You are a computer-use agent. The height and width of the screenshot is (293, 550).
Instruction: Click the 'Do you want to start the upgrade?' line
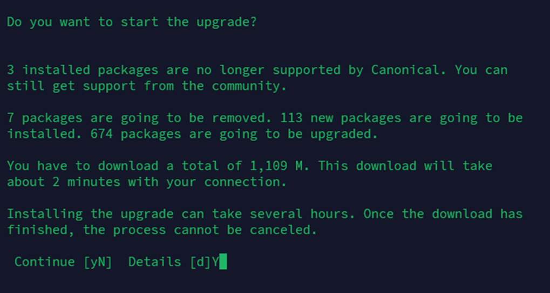[x=131, y=22]
